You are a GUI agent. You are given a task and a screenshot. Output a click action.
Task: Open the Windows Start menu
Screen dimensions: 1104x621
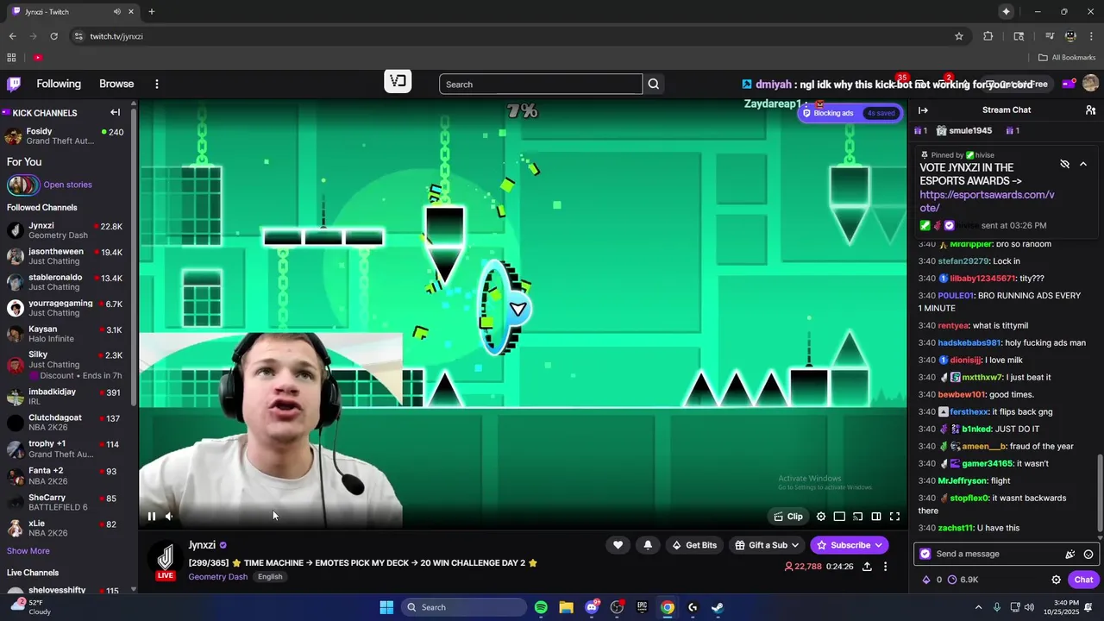click(x=386, y=607)
